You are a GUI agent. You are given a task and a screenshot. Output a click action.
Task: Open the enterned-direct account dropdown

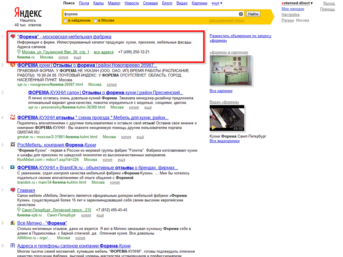coord(297,3)
